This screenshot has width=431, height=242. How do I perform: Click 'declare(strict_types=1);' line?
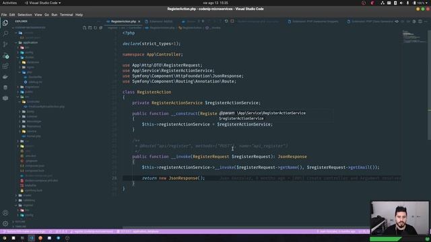click(x=152, y=44)
